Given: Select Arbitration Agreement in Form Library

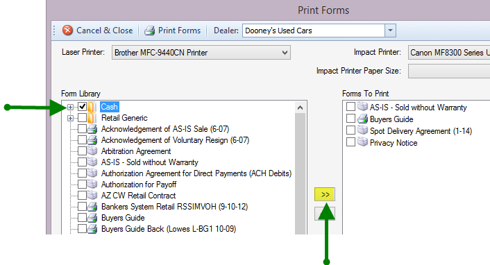Looking at the screenshot, I should point(136,151).
